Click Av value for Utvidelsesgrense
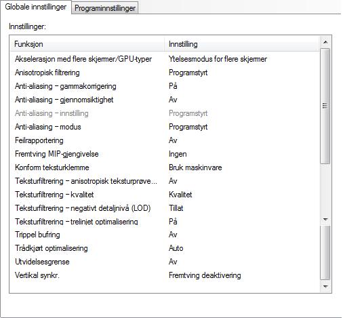343x318 pixels. 173,262
